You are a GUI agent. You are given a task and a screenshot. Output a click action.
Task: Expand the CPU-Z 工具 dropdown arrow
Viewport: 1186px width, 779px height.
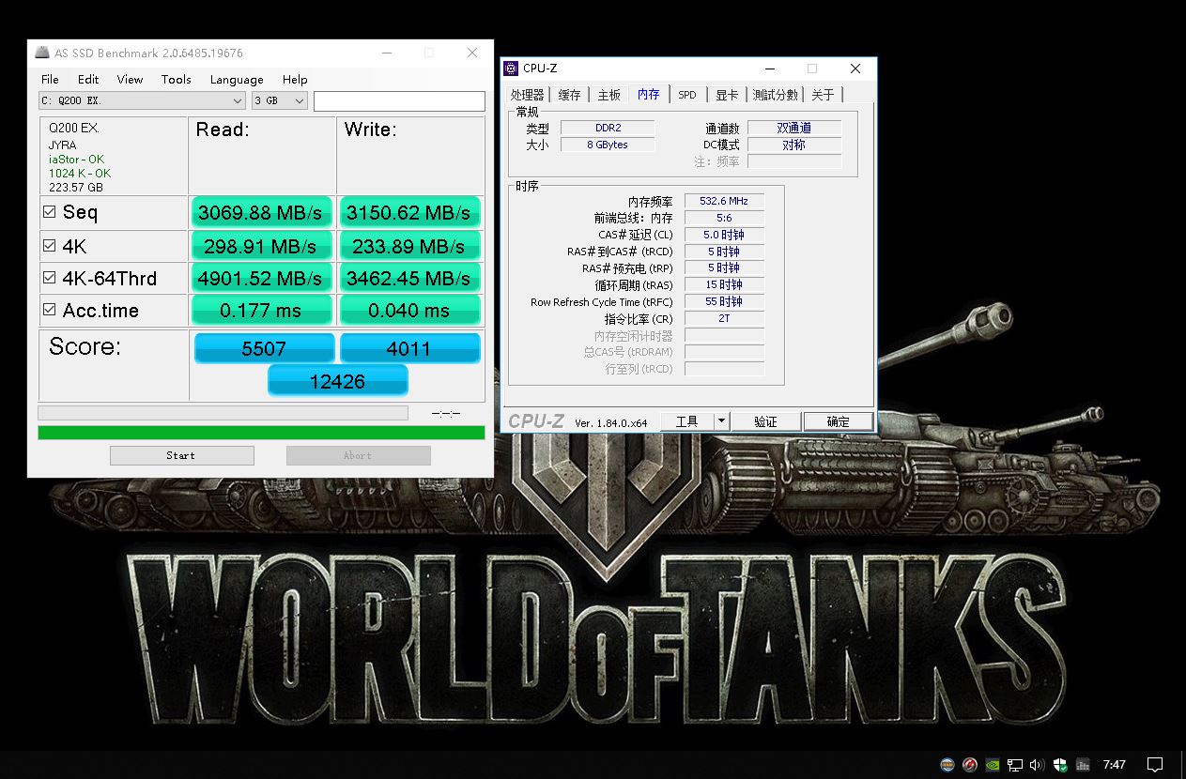point(721,421)
